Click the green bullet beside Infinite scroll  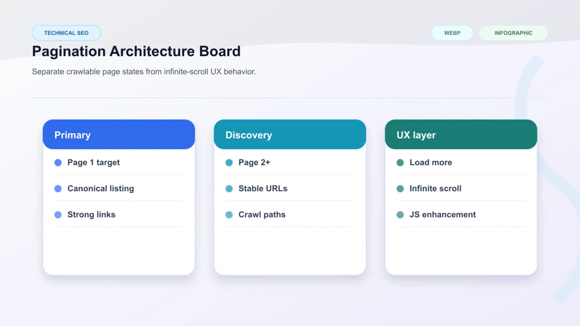[x=400, y=189]
